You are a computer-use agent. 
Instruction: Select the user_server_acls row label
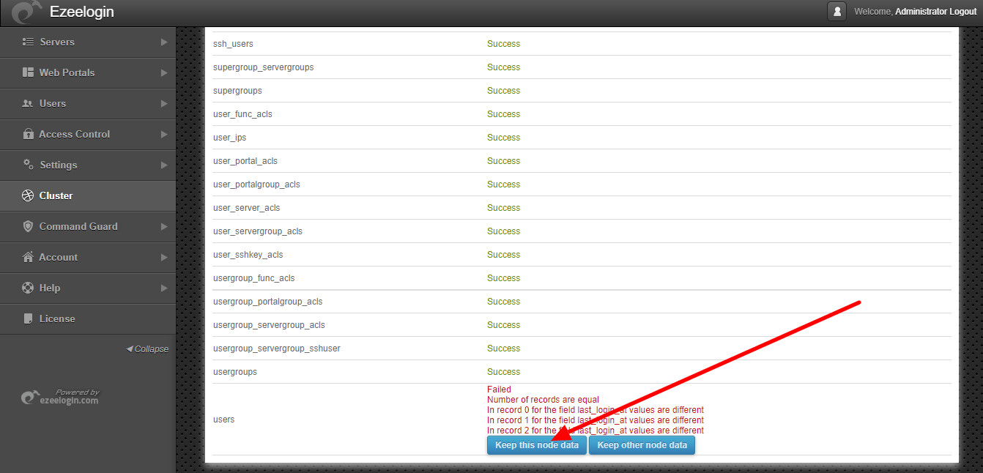pyautogui.click(x=246, y=208)
